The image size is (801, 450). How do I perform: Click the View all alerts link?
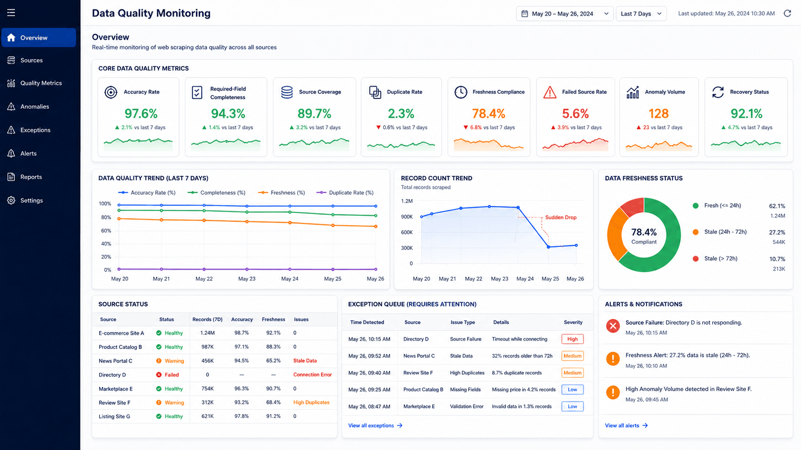626,426
